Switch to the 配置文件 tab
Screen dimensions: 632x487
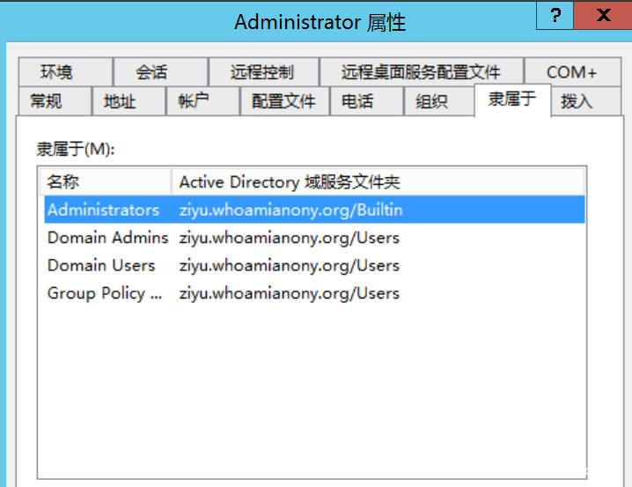(283, 101)
